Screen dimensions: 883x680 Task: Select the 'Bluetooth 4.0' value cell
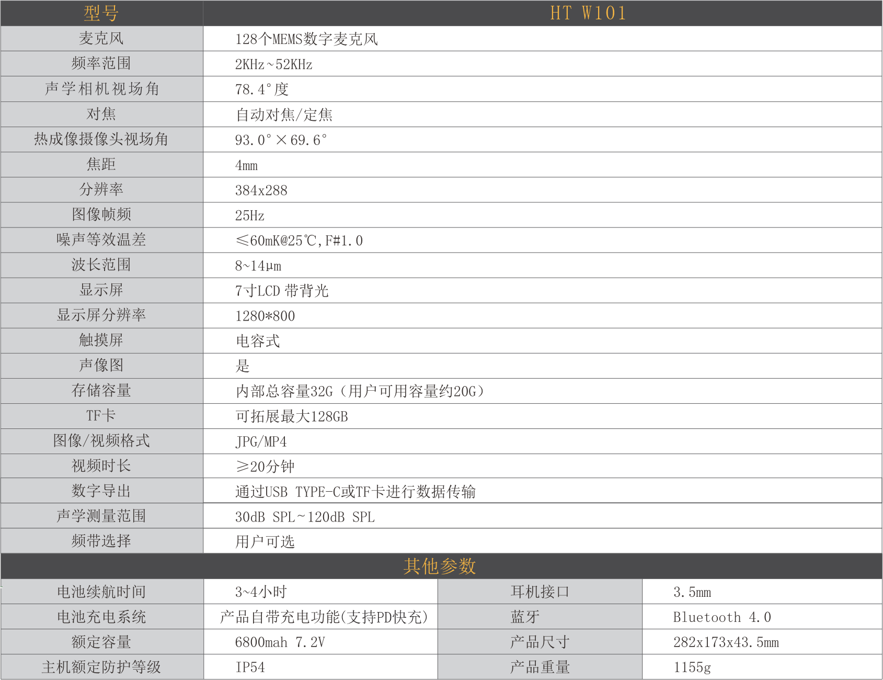721,617
